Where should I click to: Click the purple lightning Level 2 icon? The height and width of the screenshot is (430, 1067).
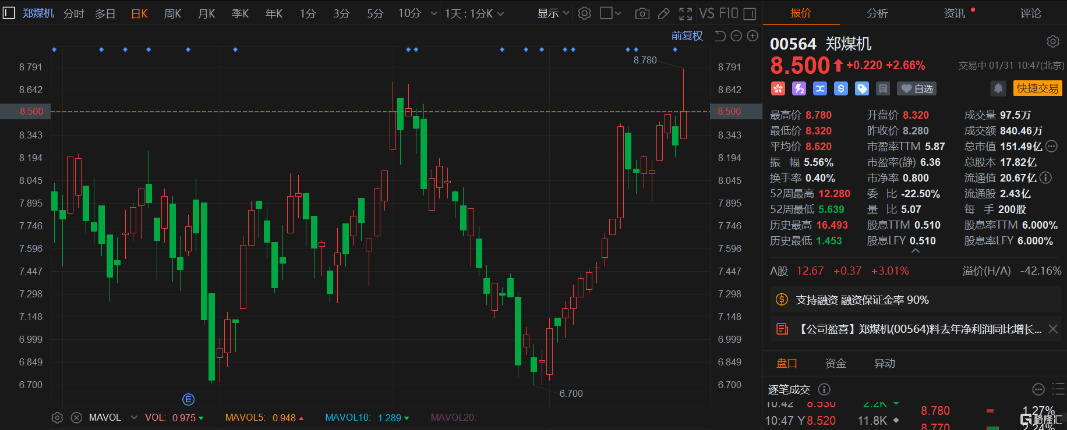click(x=799, y=88)
